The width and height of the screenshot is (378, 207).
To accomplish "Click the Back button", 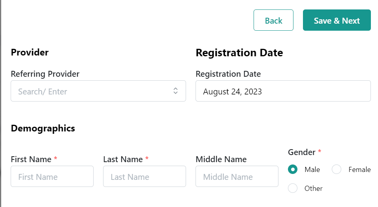I will tap(273, 20).
